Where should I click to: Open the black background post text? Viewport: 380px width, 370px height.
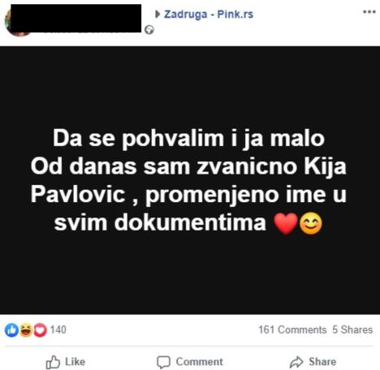tap(188, 180)
